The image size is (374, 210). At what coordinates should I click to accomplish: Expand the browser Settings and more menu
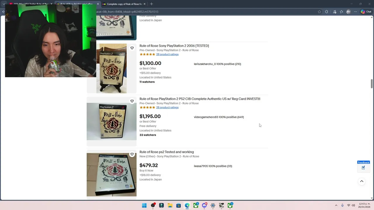coord(355,12)
